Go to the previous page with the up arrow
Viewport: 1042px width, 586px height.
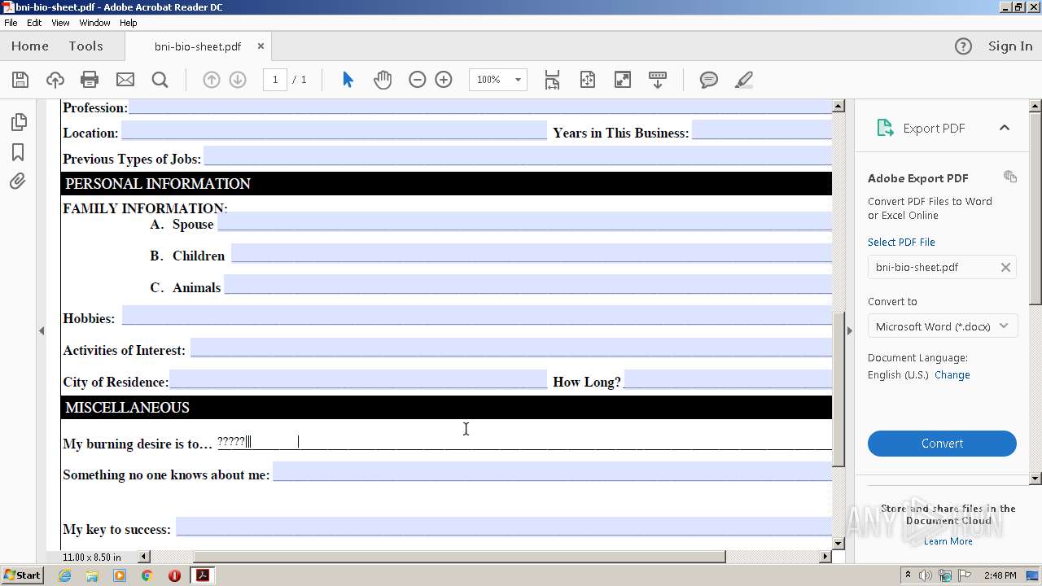[x=212, y=80]
